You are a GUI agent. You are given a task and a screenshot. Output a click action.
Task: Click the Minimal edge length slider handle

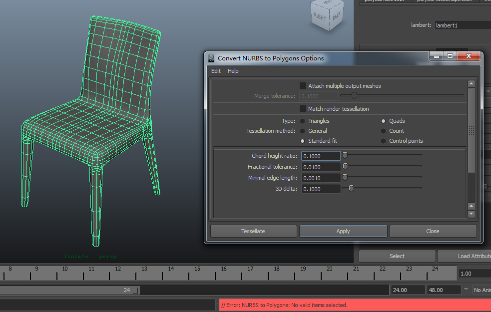coord(345,177)
